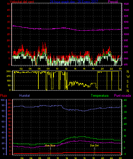Click the 1005 pressure axis value
The image size is (133, 159).
(126, 28)
